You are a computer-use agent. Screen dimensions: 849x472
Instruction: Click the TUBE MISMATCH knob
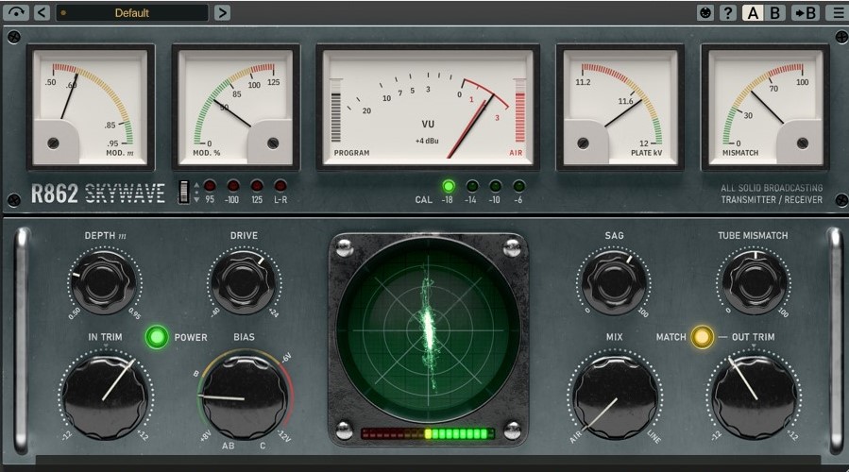(x=755, y=282)
